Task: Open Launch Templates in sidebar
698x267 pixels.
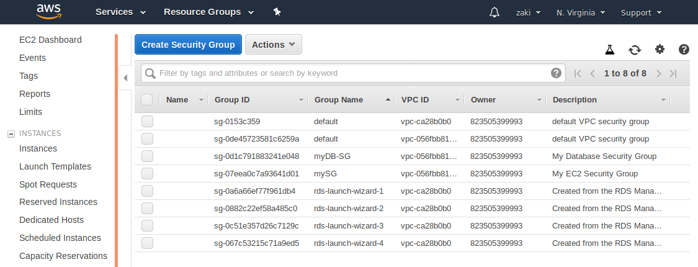Action: tap(55, 166)
